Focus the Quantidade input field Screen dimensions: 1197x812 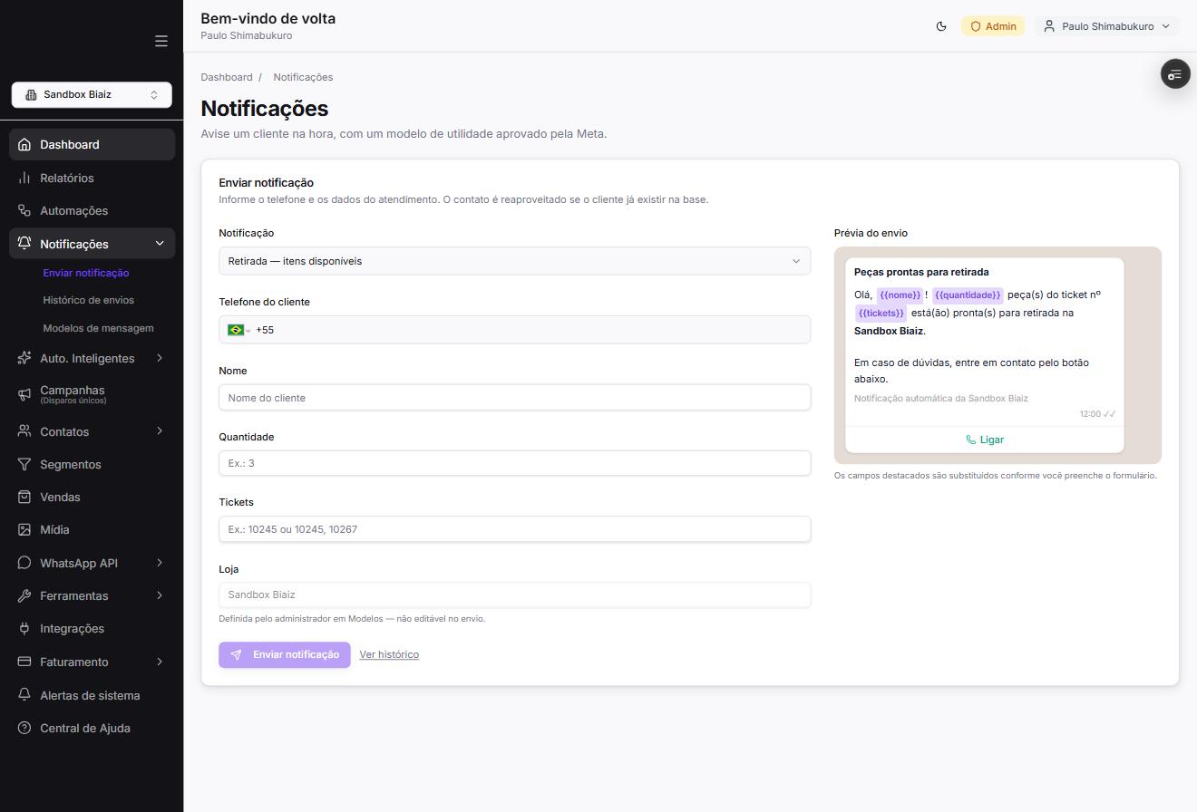514,463
